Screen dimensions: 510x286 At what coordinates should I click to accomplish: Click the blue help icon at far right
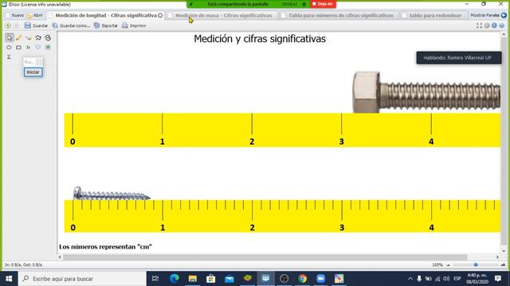502,25
